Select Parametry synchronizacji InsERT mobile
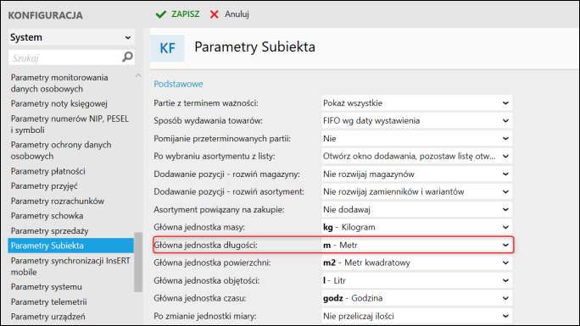This screenshot has width=580, height=326. tap(70, 266)
